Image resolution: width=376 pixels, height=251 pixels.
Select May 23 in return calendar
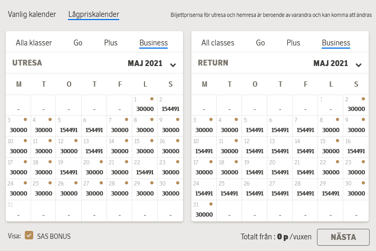point(356,168)
